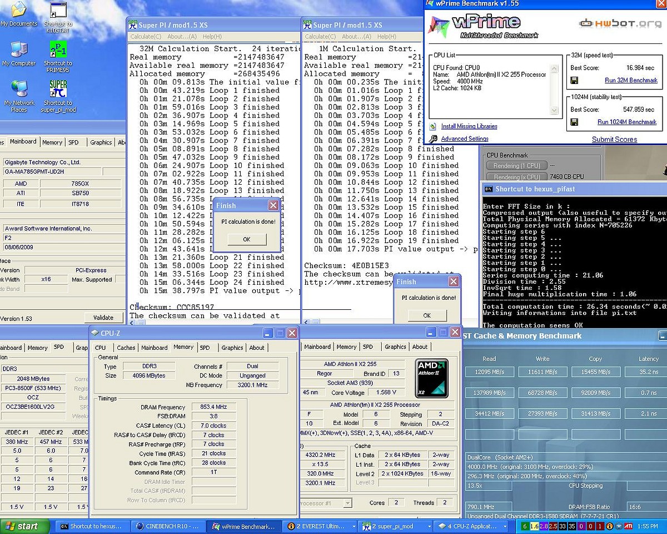Viewport: 667px width, 534px height.
Task: Click the save icon beside Run 32M Benchmark
Action: pyautogui.click(x=574, y=80)
